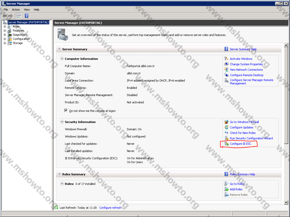Select the Diagnostics tree item label
The image size is (290, 217).
click(x=20, y=35)
